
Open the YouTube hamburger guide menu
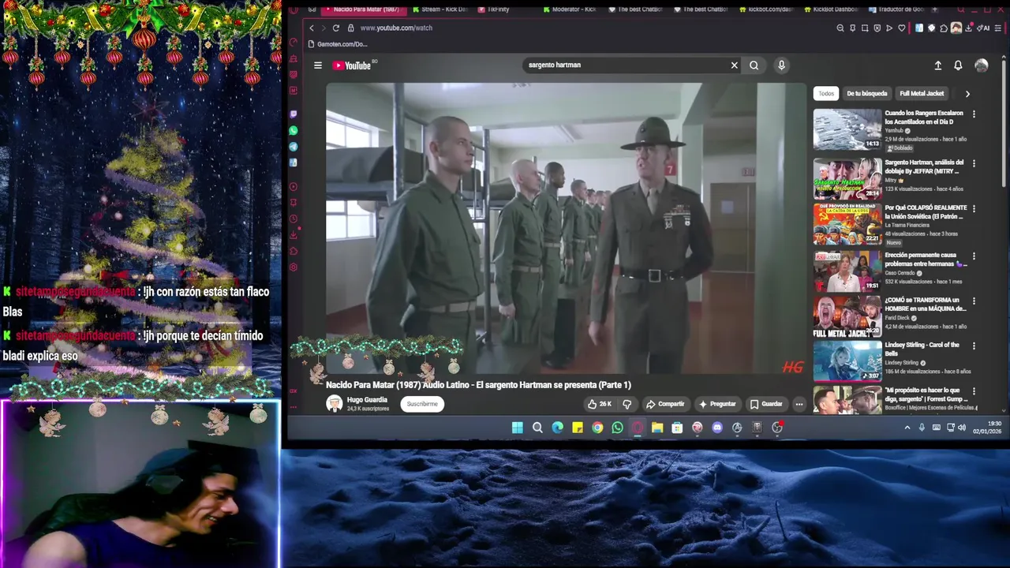[x=318, y=65]
